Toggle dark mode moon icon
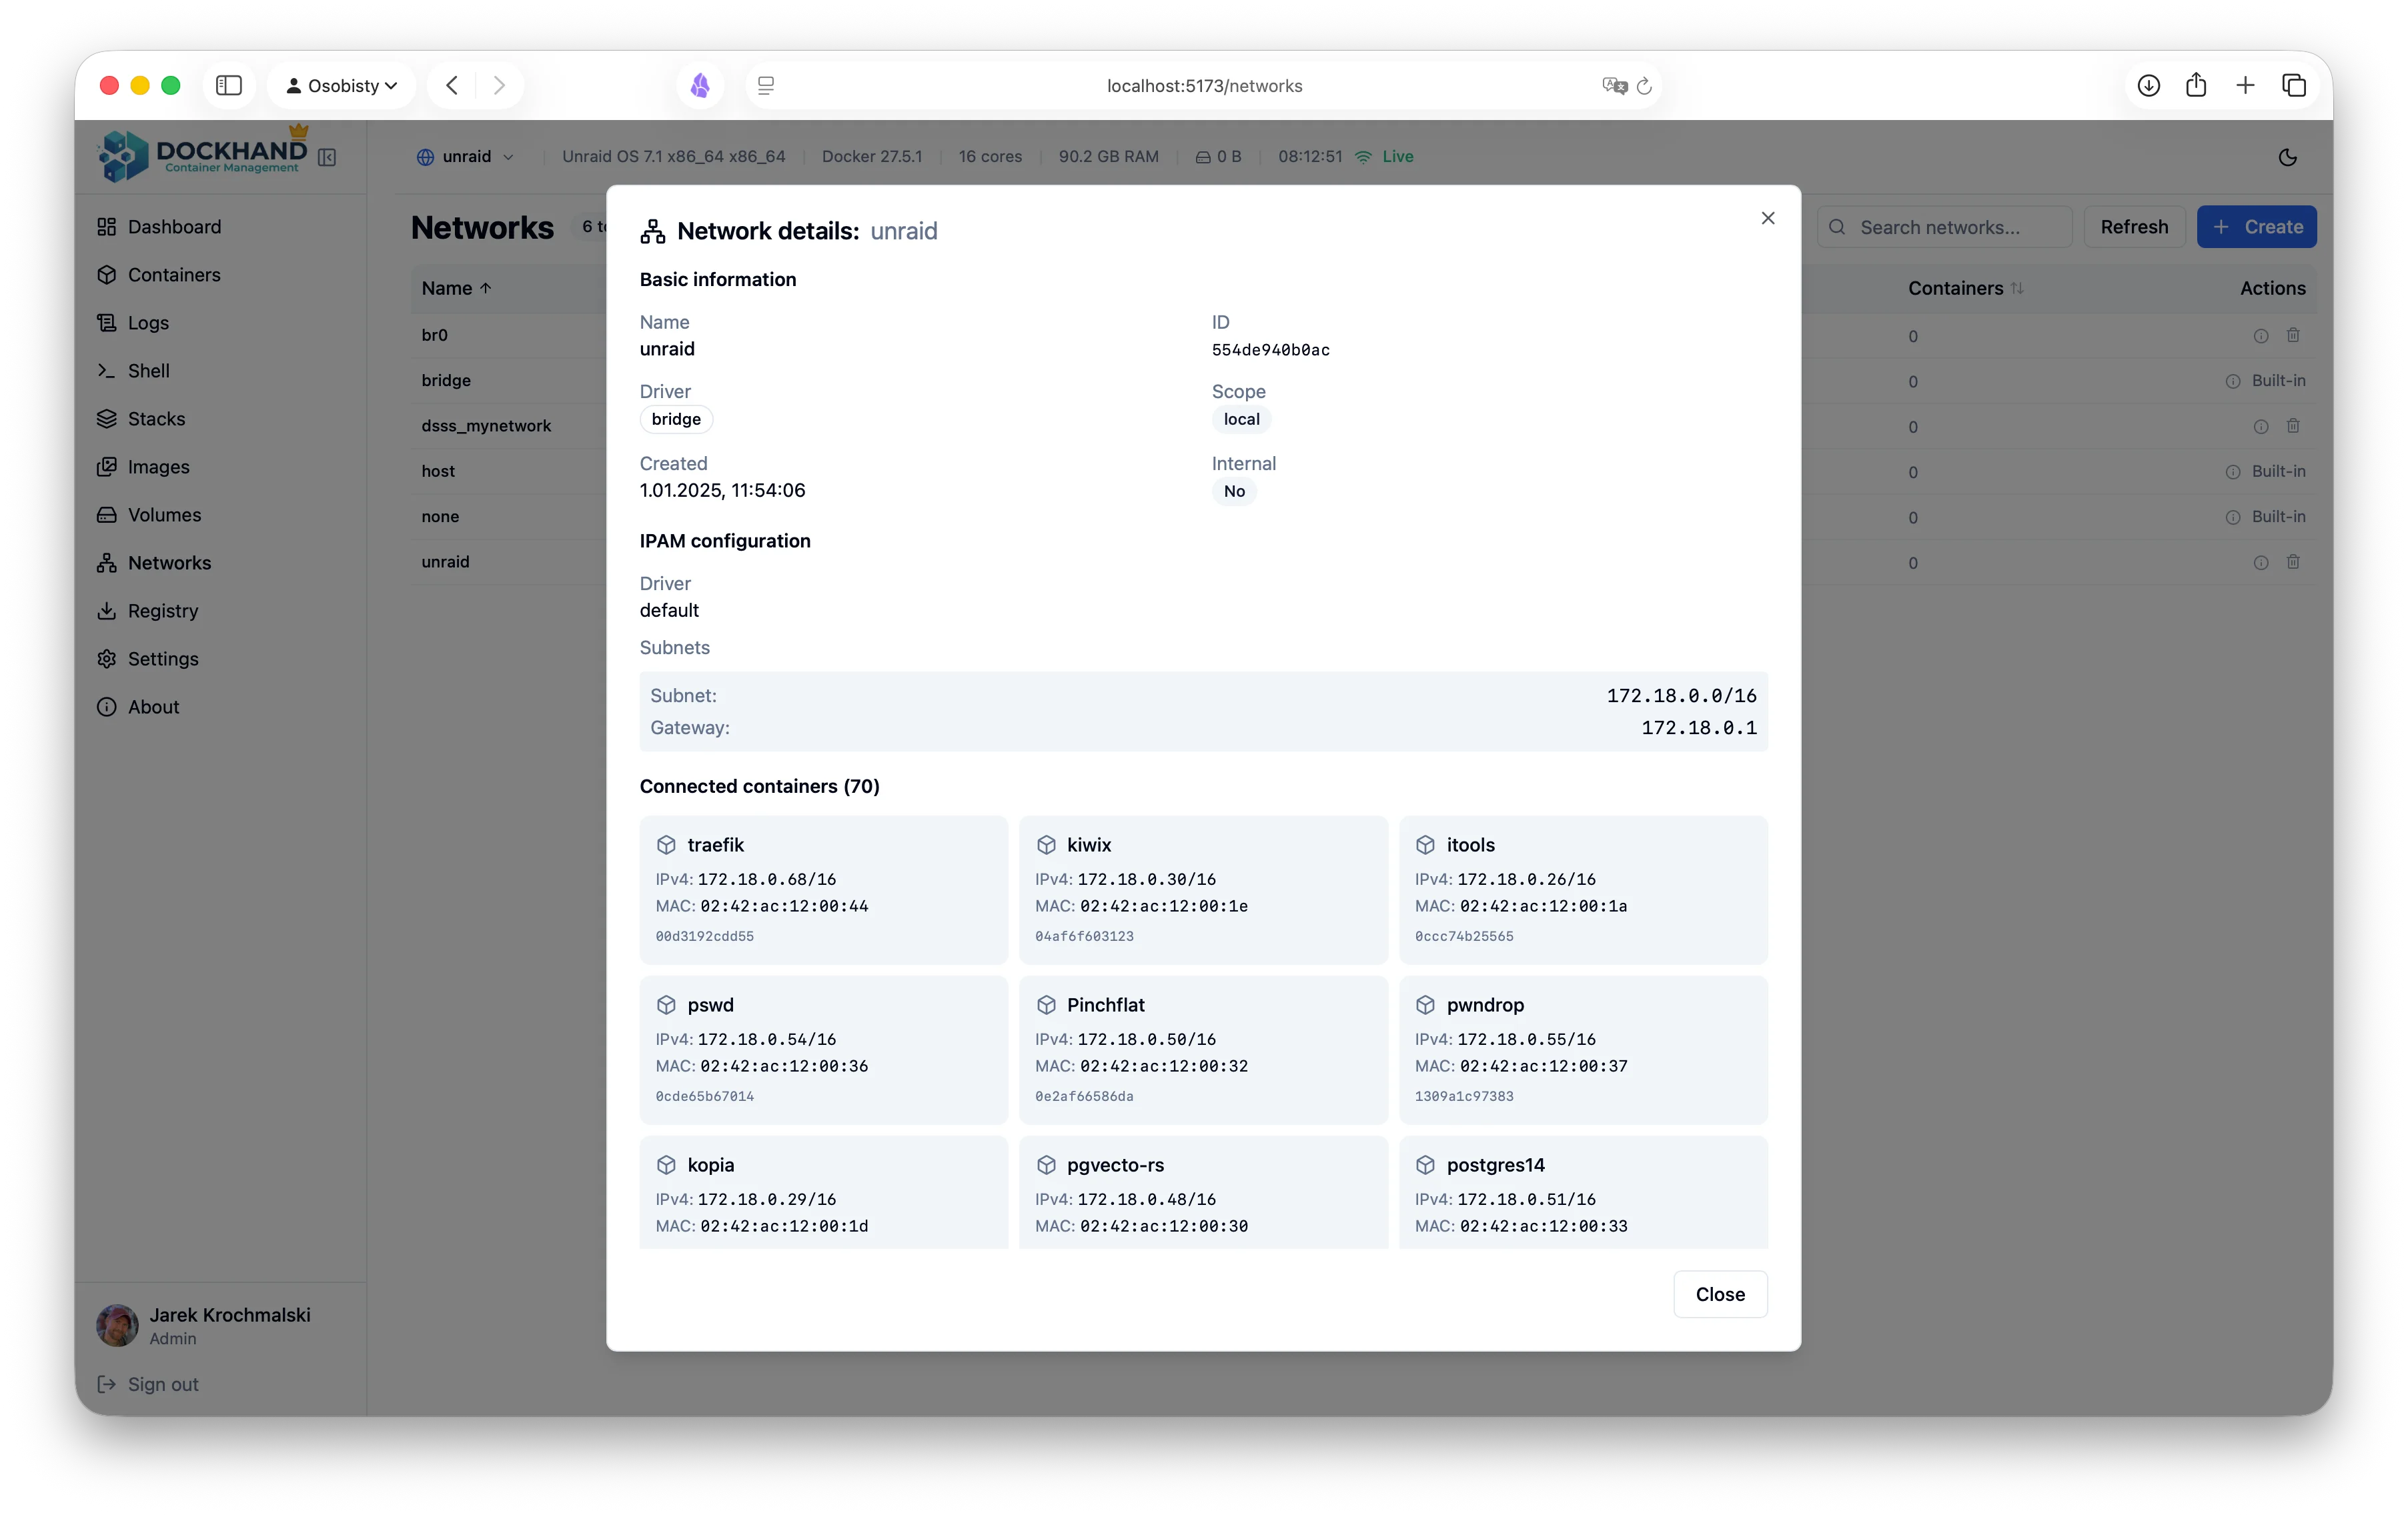The image size is (2408, 1515). pyautogui.click(x=2287, y=157)
